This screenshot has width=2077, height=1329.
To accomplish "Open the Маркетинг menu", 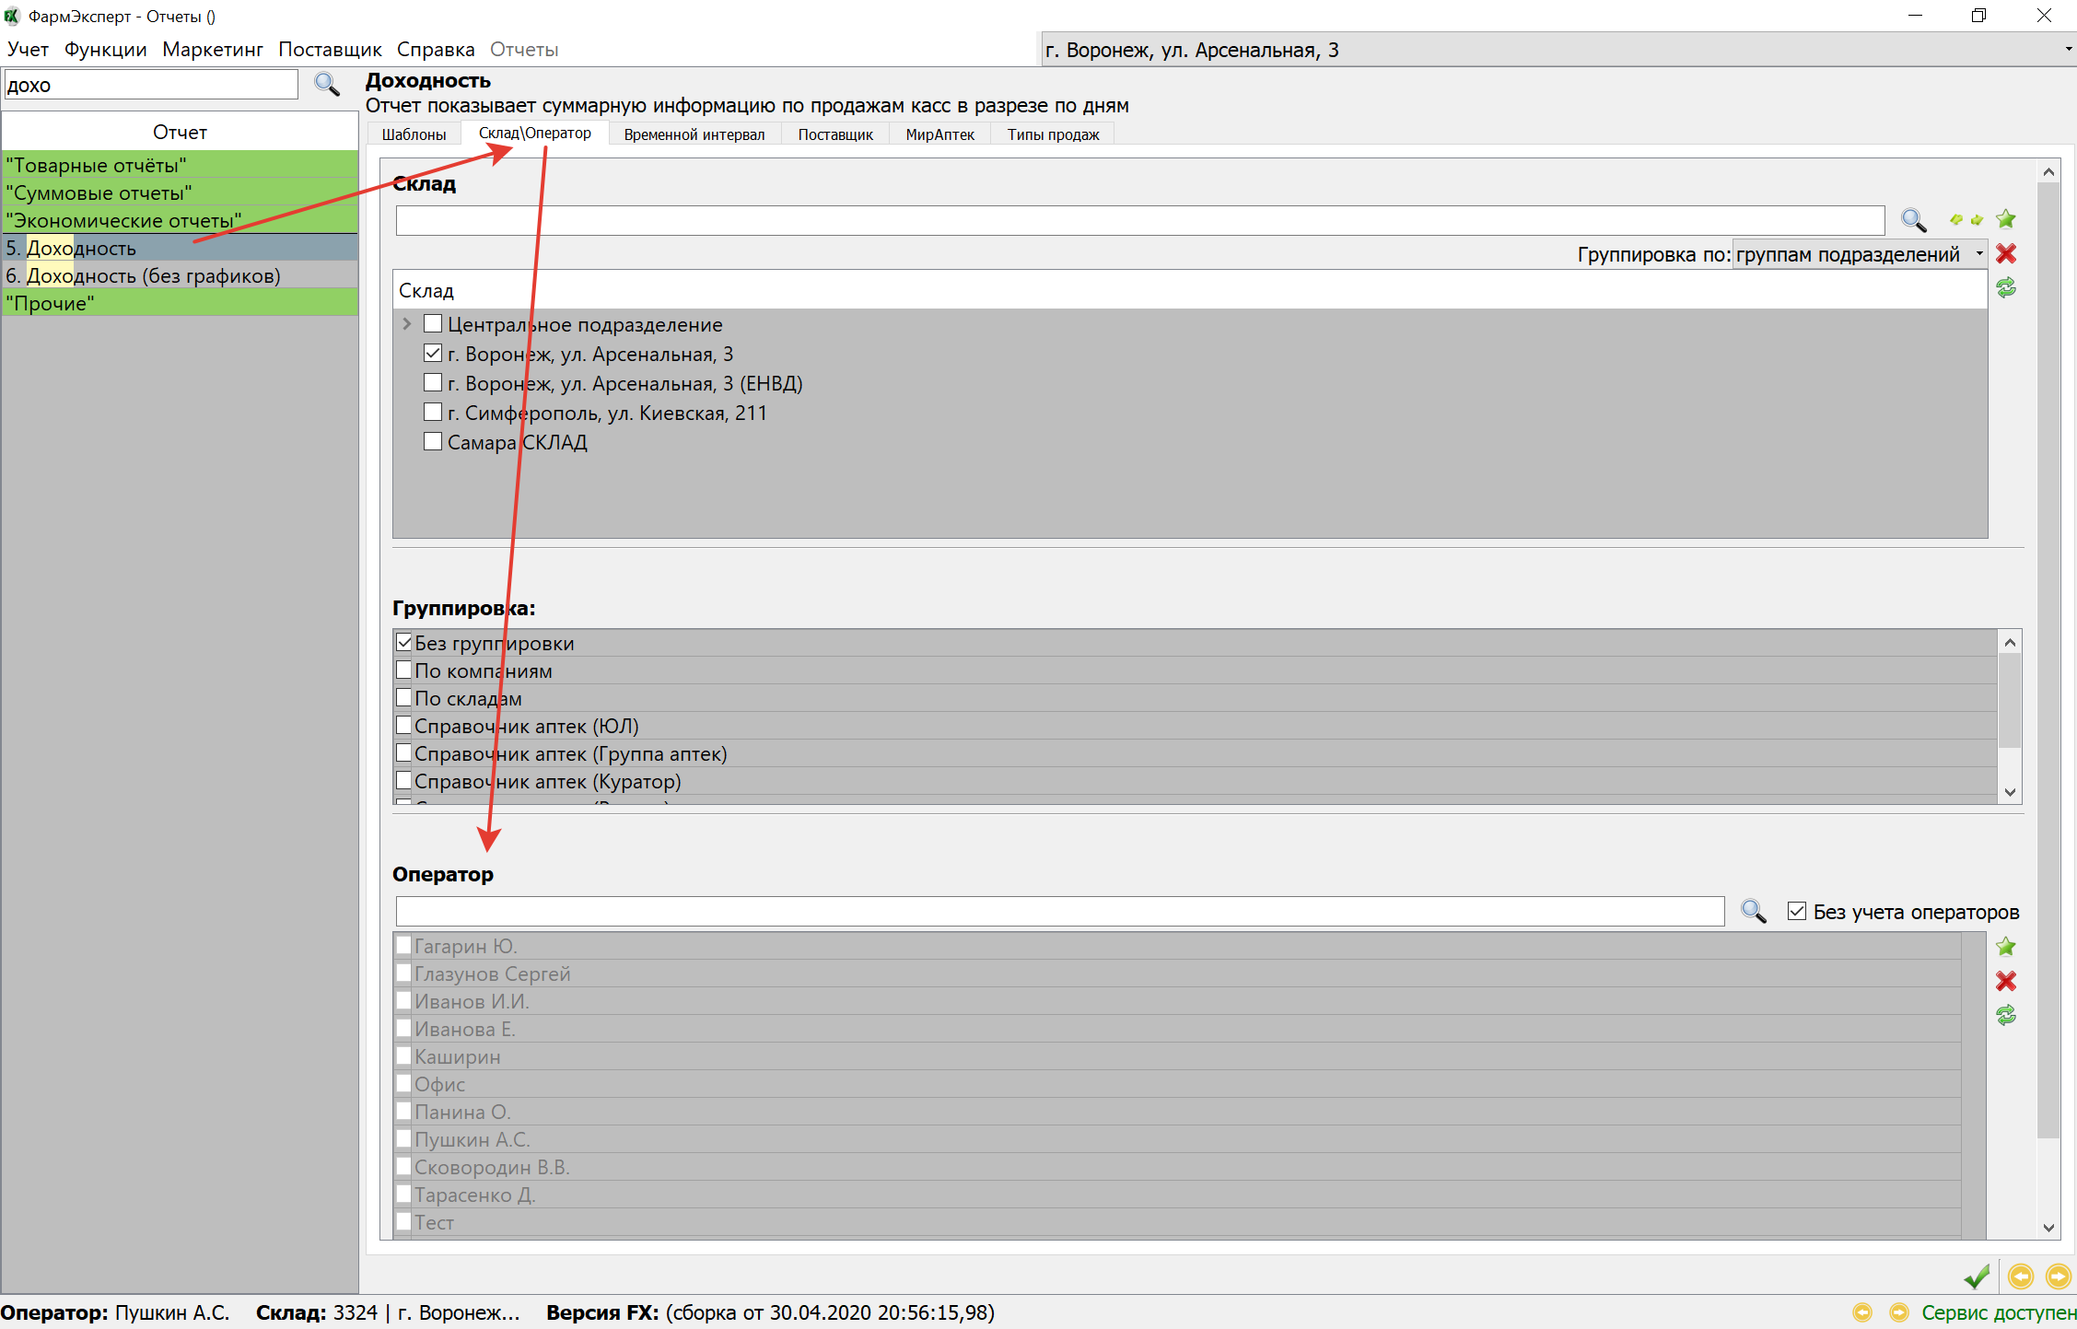I will (212, 50).
